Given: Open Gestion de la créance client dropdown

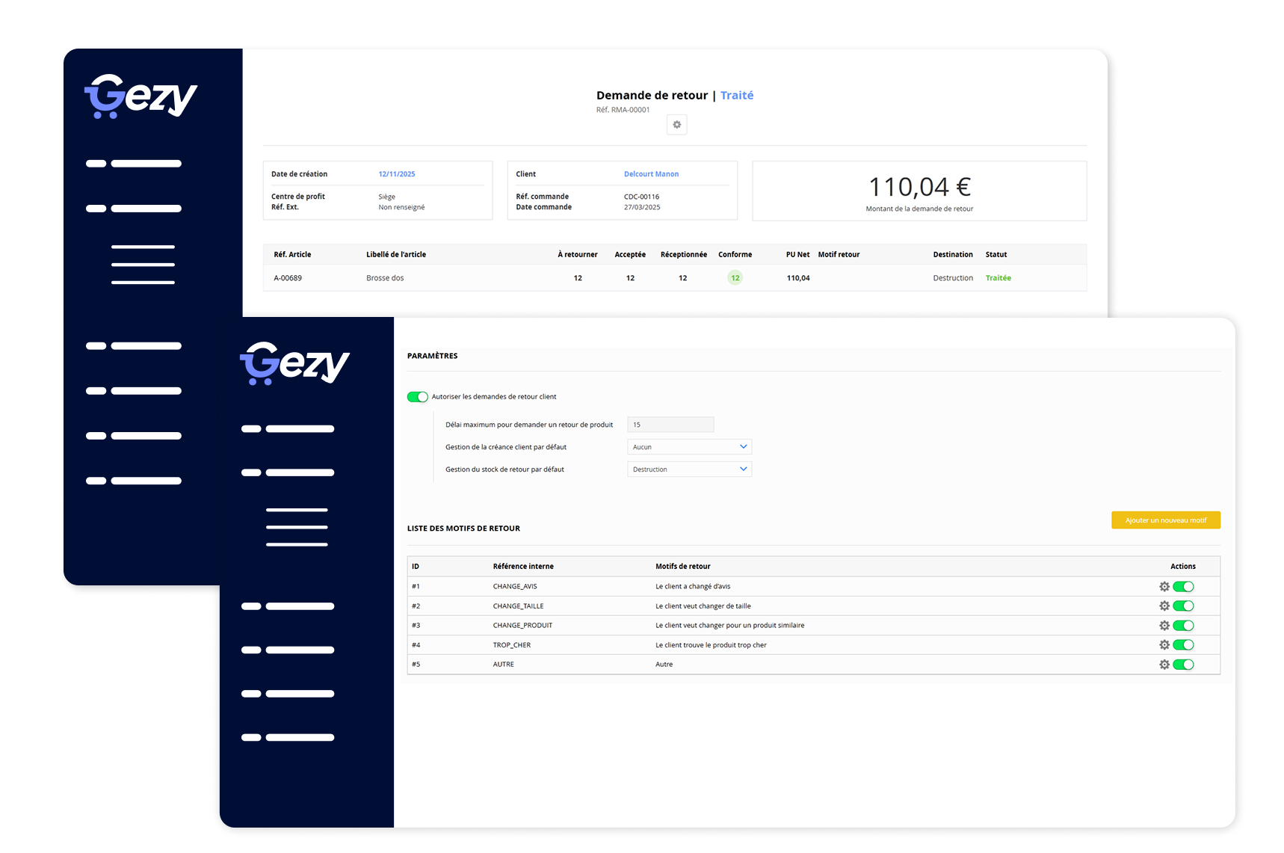Looking at the screenshot, I should point(689,447).
